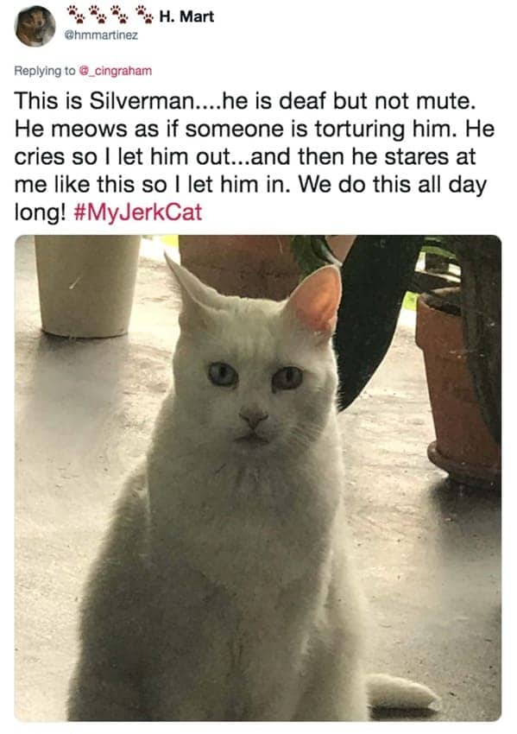Click the cat's pink ear in photo

click(x=315, y=298)
